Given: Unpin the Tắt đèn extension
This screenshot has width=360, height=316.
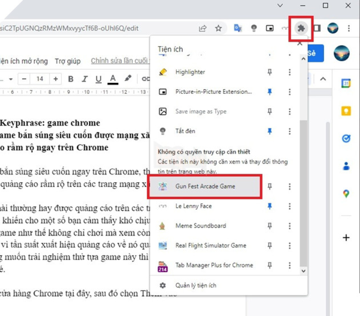Looking at the screenshot, I should 270,131.
